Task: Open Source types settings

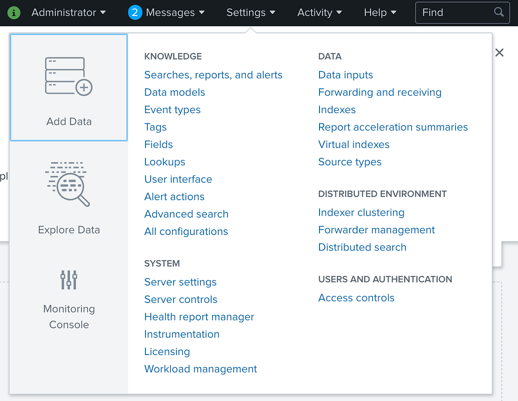Action: pos(350,161)
